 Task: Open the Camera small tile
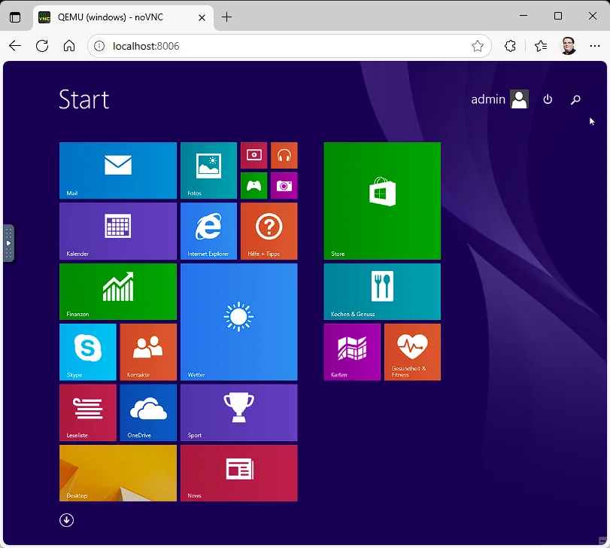[284, 186]
